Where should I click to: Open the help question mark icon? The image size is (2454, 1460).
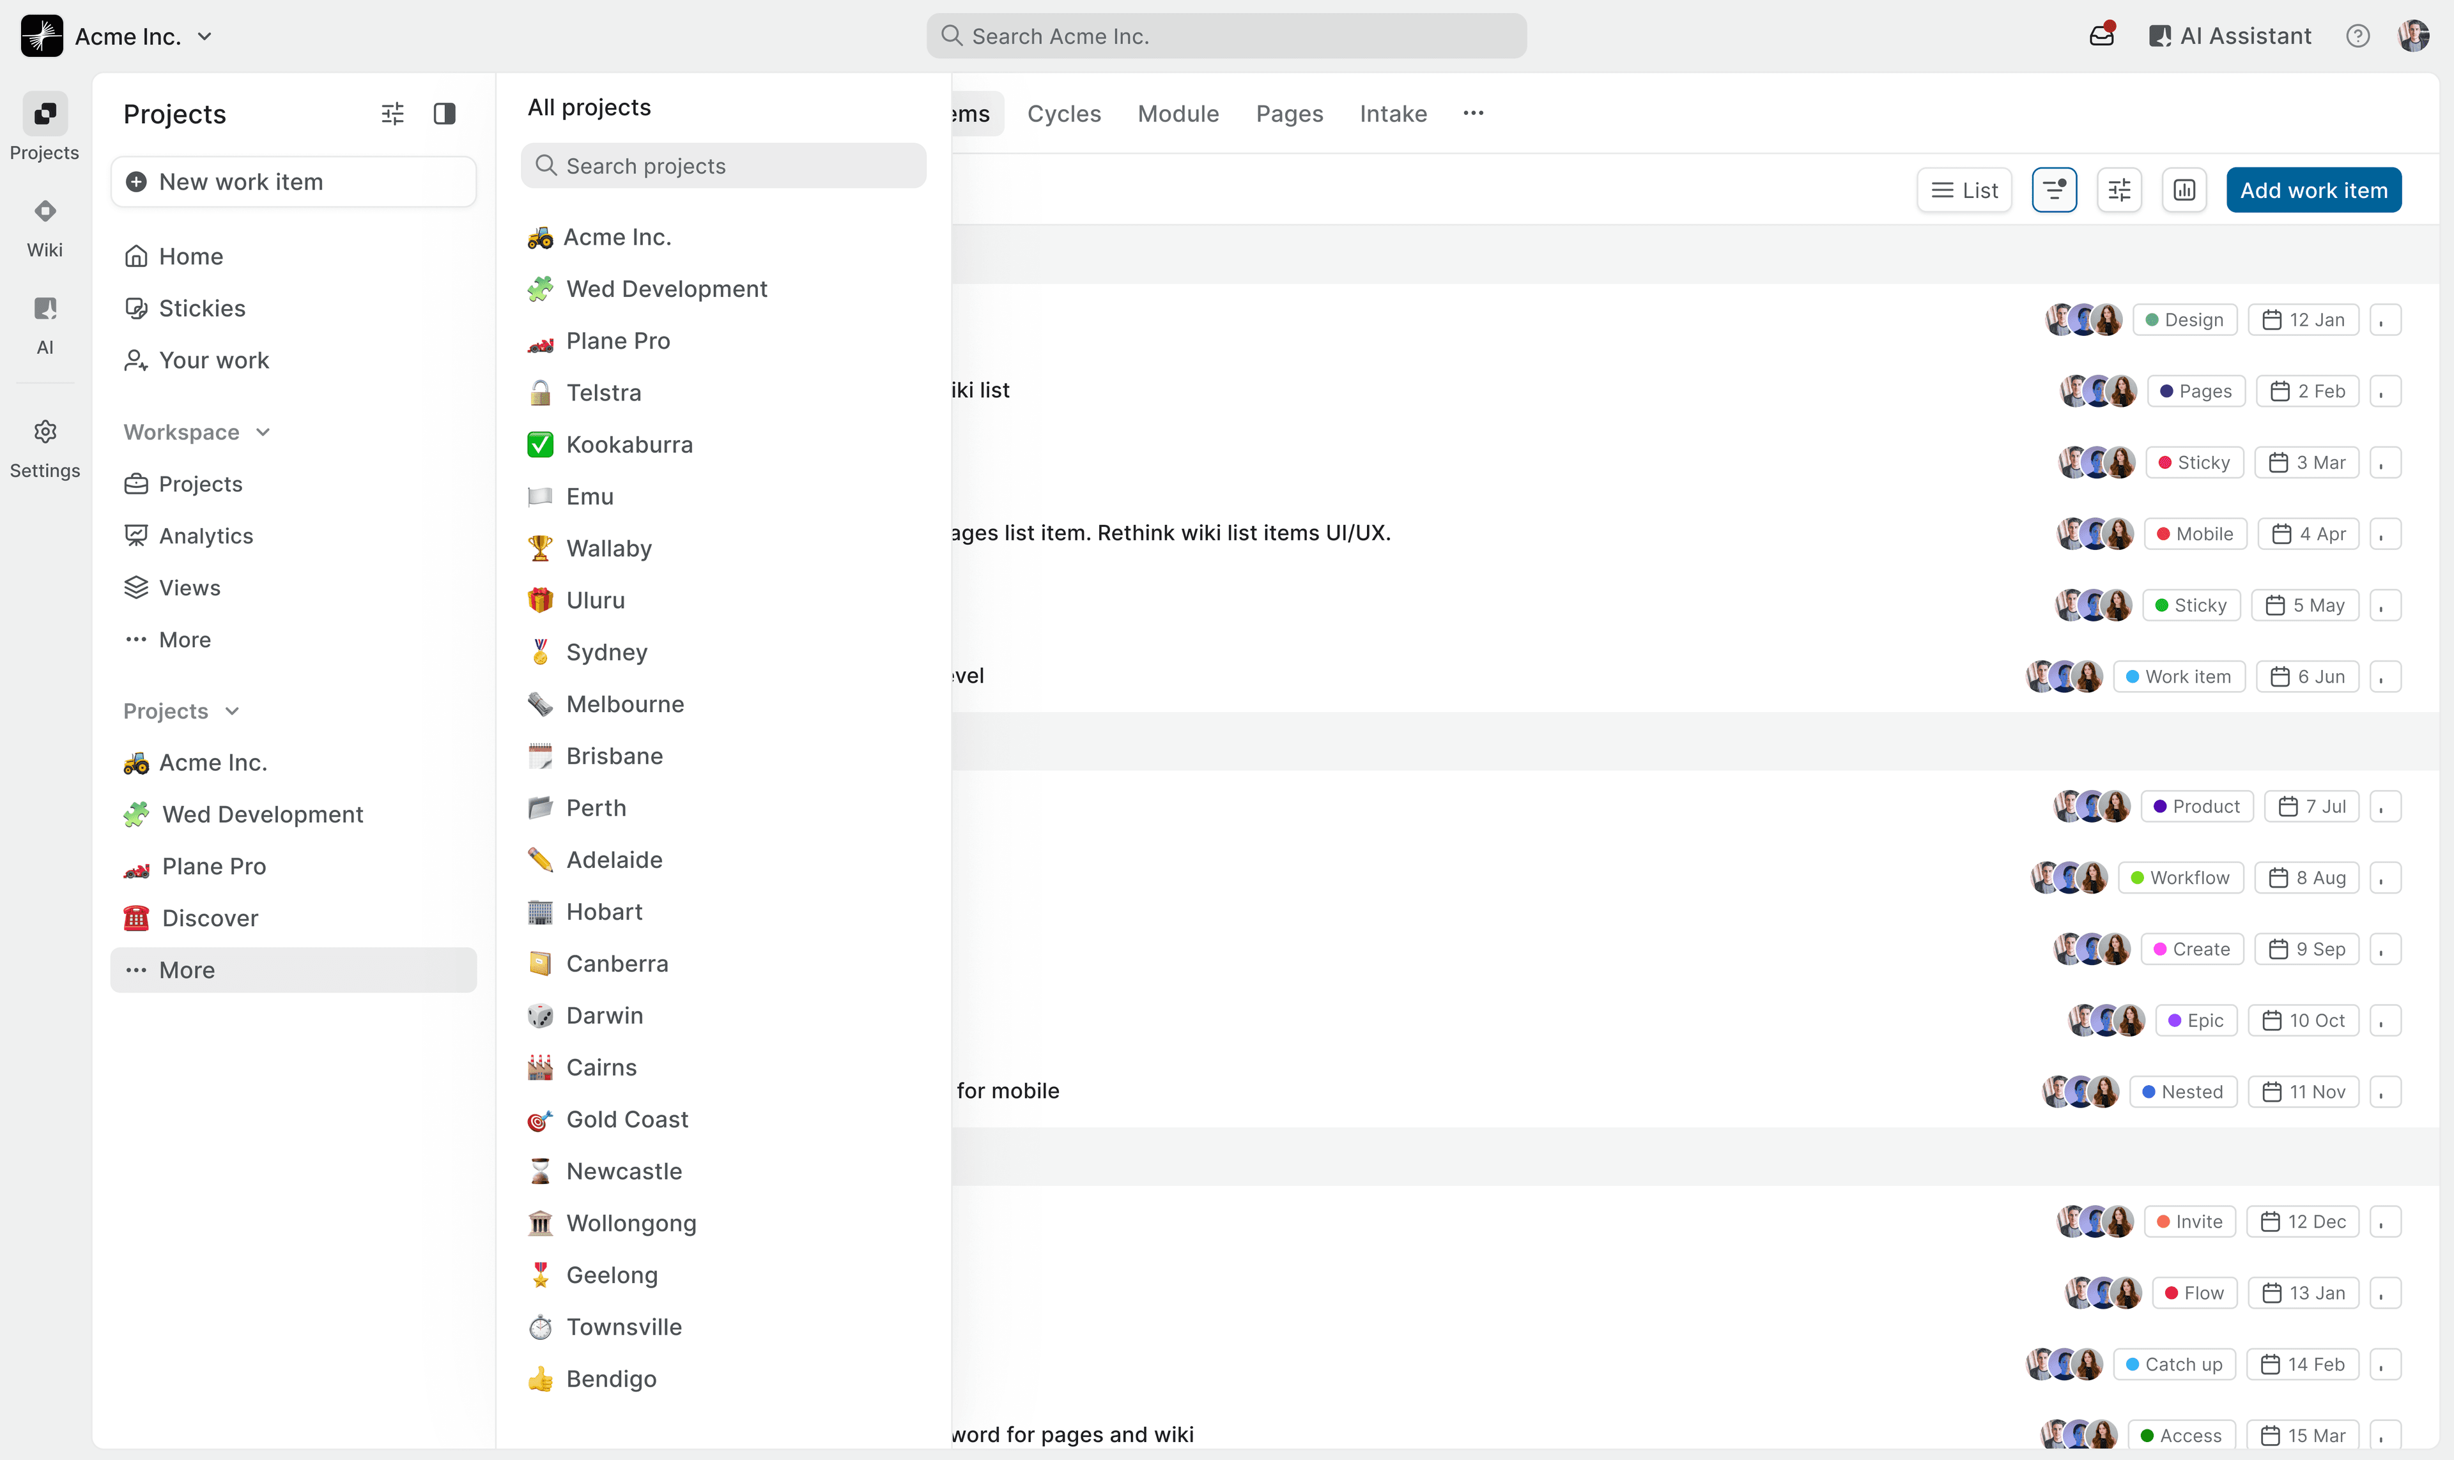pyautogui.click(x=2358, y=35)
